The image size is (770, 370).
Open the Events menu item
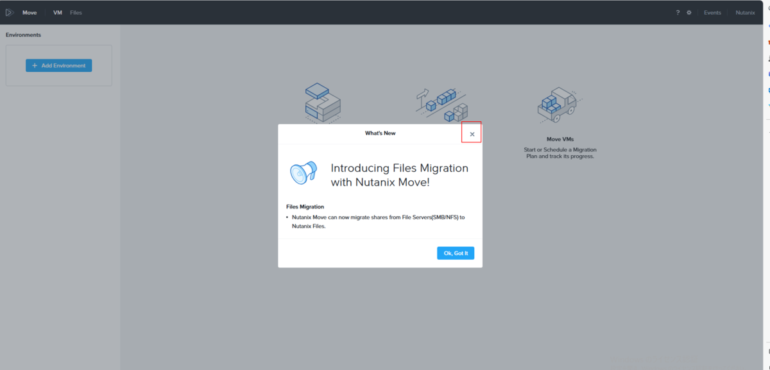(712, 13)
